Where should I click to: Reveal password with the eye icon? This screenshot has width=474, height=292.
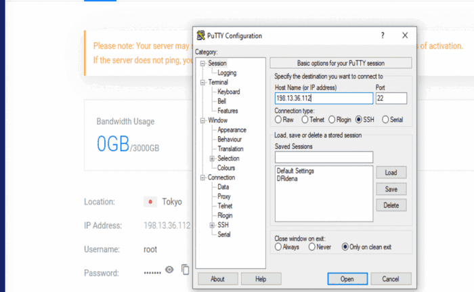[x=169, y=270]
